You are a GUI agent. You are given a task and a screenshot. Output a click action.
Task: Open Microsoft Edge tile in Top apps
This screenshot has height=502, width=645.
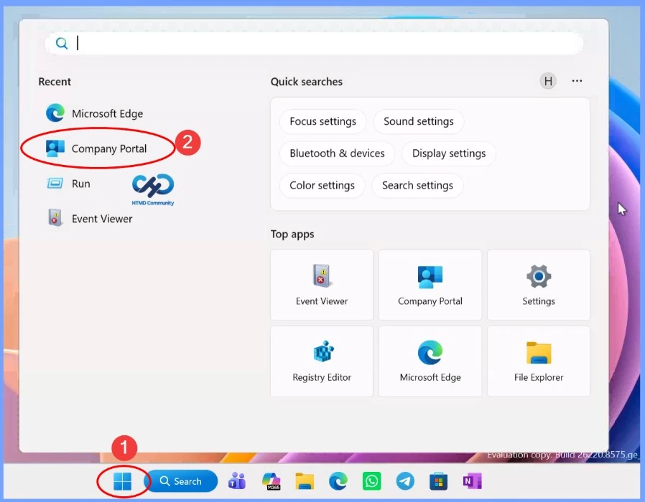pyautogui.click(x=430, y=361)
